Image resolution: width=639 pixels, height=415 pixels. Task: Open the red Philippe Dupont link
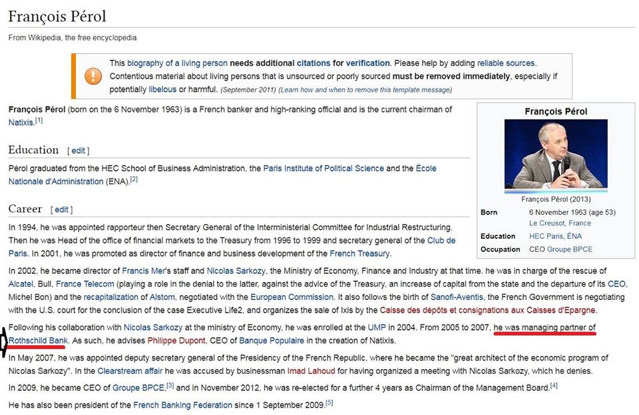(x=176, y=341)
